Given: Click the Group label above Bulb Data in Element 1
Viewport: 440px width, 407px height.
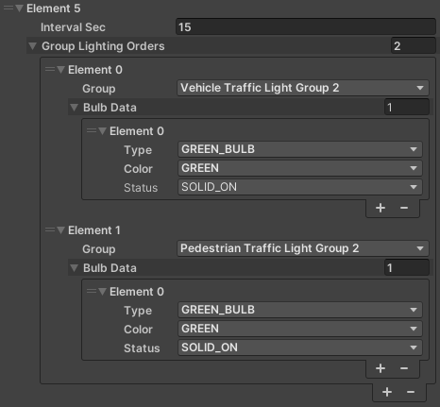Looking at the screenshot, I should pyautogui.click(x=99, y=249).
